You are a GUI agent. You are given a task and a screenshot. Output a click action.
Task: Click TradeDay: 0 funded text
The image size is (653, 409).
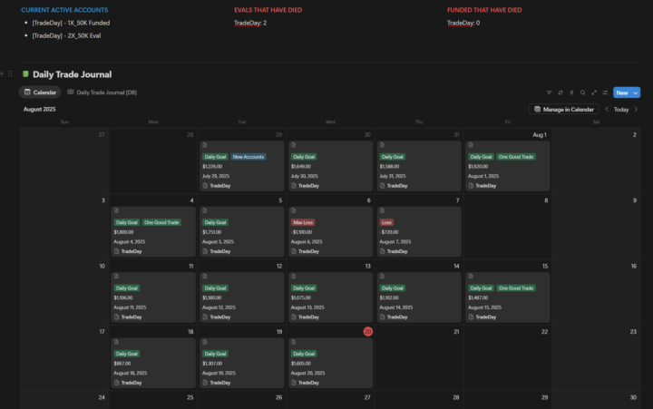click(463, 23)
